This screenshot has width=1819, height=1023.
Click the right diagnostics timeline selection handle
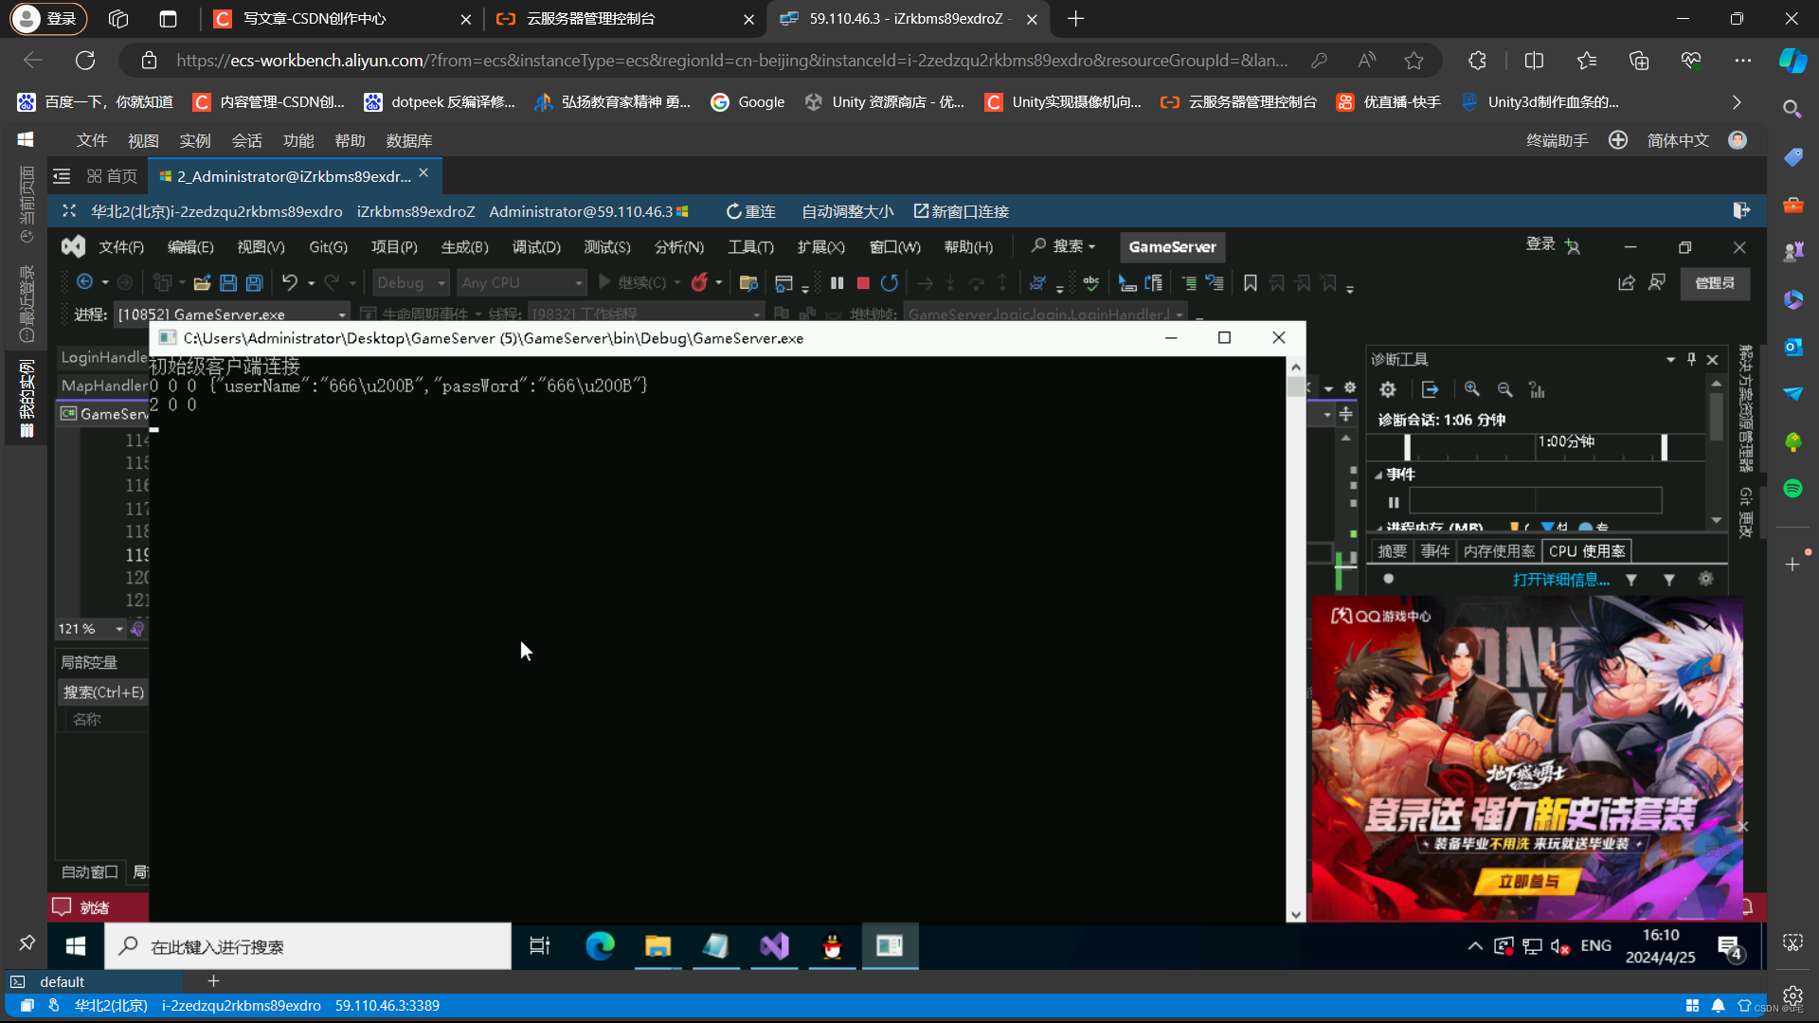click(x=1664, y=446)
